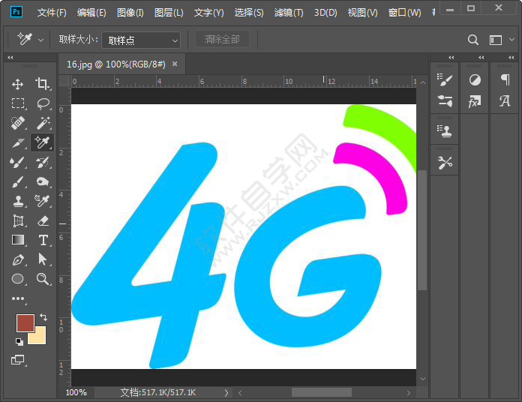This screenshot has width=522, height=402.
Task: Select the Eyedropper tool in toolbox
Action: [x=43, y=142]
